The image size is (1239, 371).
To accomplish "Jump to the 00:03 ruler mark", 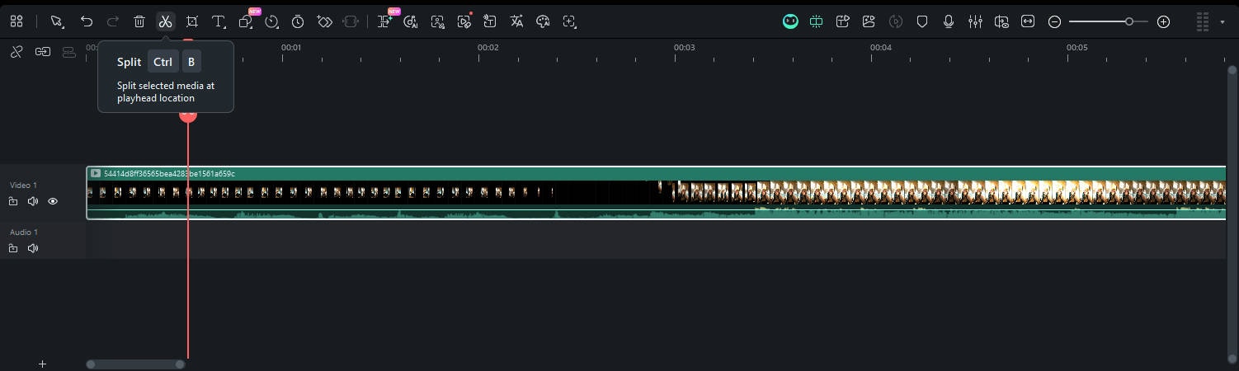I will coord(684,48).
